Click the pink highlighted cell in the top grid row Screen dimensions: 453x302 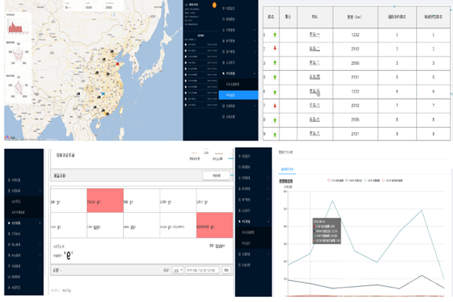[x=103, y=201]
